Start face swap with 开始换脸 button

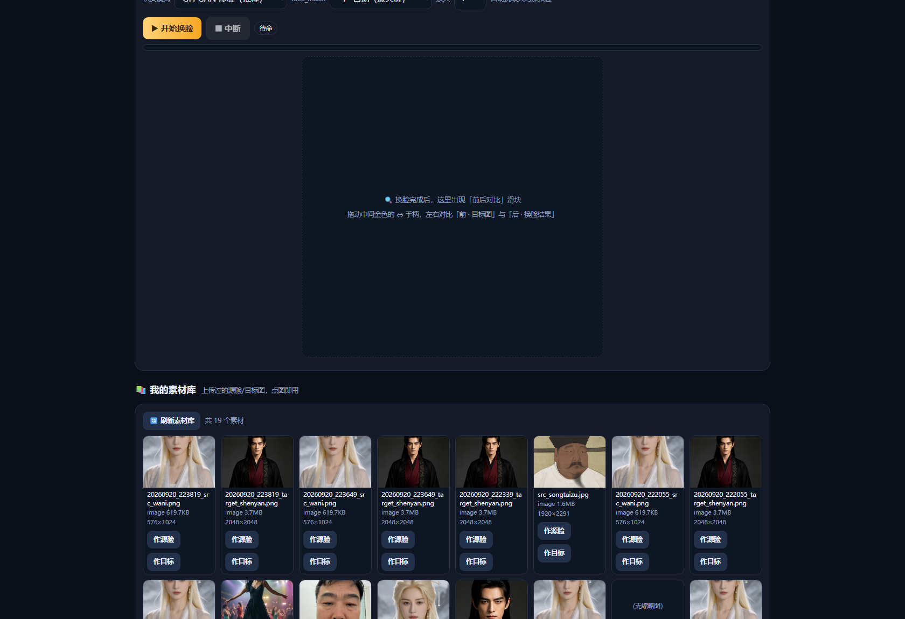[172, 29]
